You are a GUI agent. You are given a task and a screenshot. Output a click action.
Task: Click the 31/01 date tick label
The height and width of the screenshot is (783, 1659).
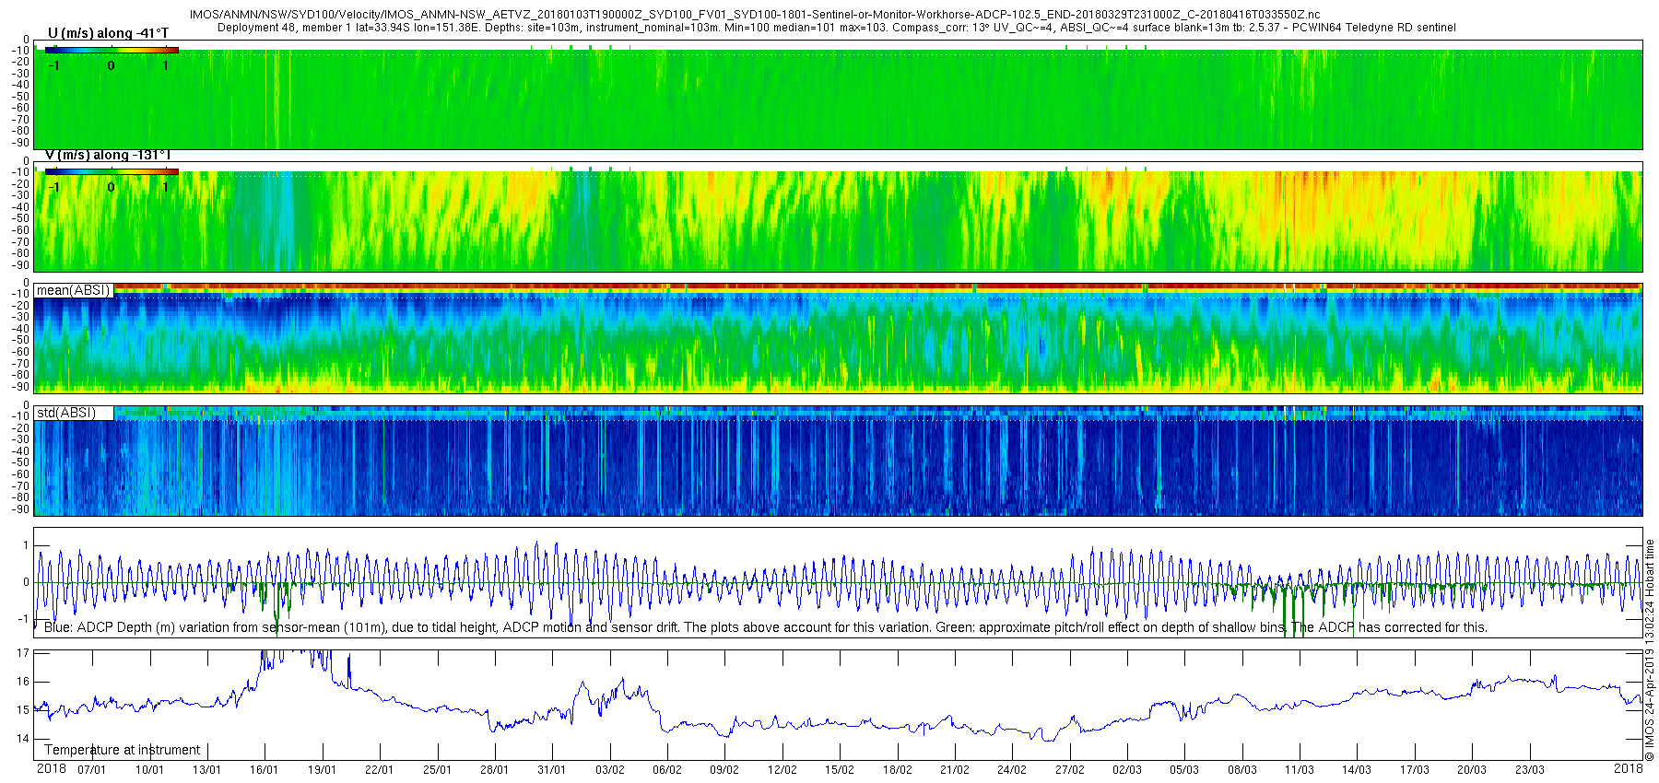551,770
